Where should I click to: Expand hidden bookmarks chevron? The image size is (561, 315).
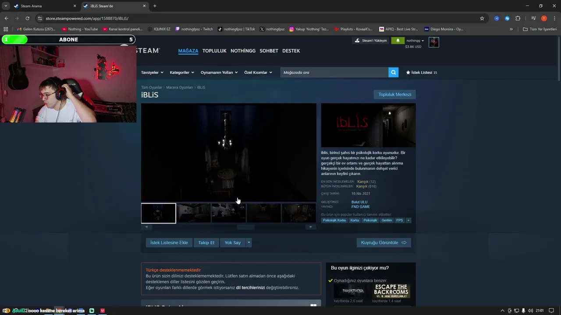(511, 29)
